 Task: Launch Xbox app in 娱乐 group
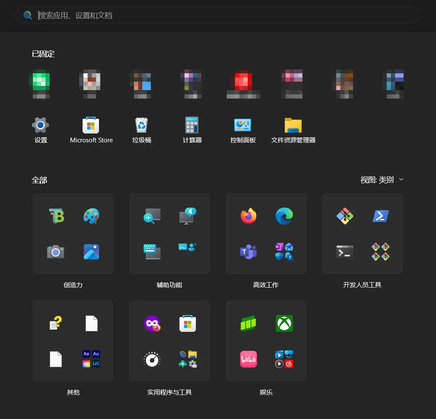click(284, 323)
